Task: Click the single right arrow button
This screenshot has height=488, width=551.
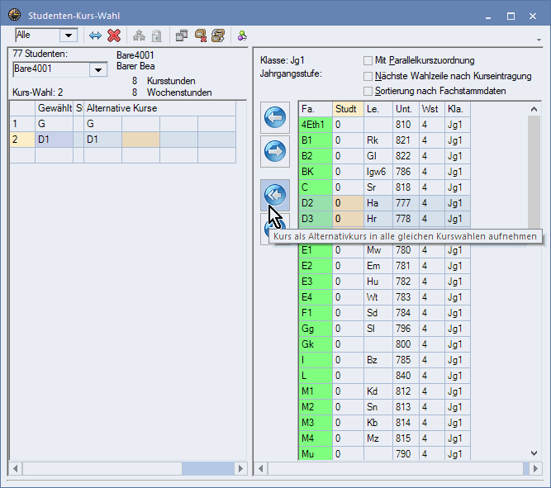Action: 274,151
